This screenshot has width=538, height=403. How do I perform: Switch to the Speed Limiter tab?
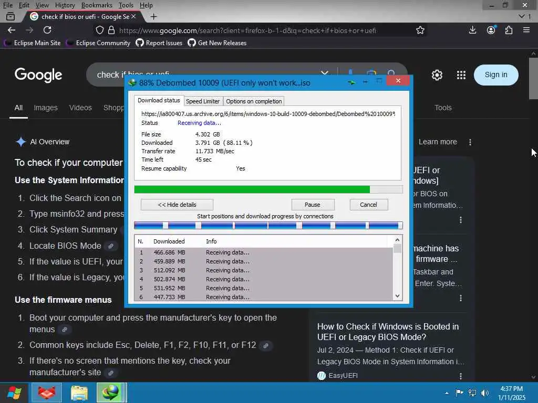202,101
